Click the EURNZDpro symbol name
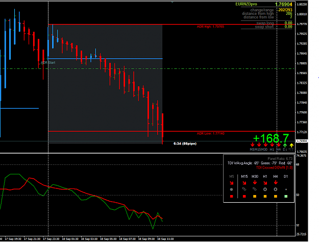The width and height of the screenshot is (319, 242). [x=246, y=4]
